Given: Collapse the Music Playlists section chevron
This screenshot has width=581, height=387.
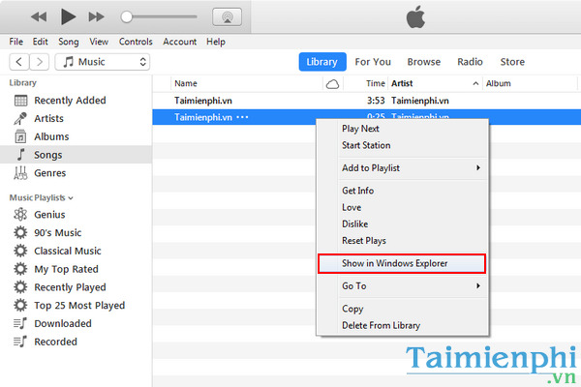Looking at the screenshot, I should [71, 198].
